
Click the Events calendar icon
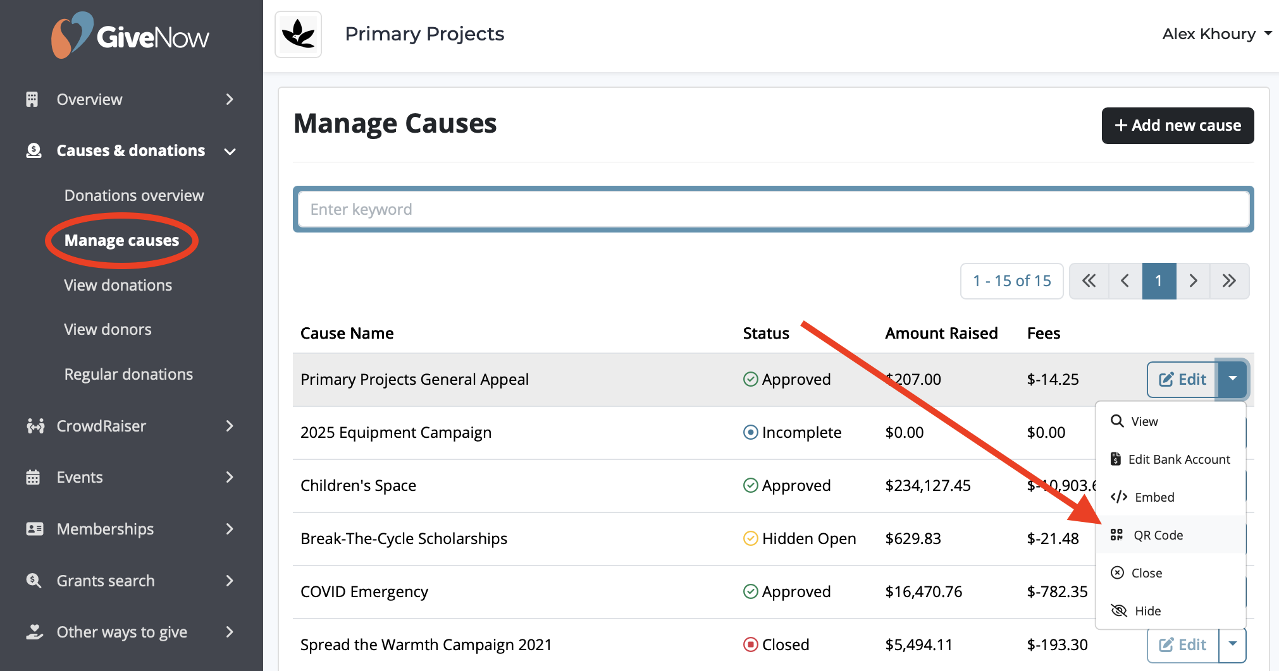tap(33, 477)
